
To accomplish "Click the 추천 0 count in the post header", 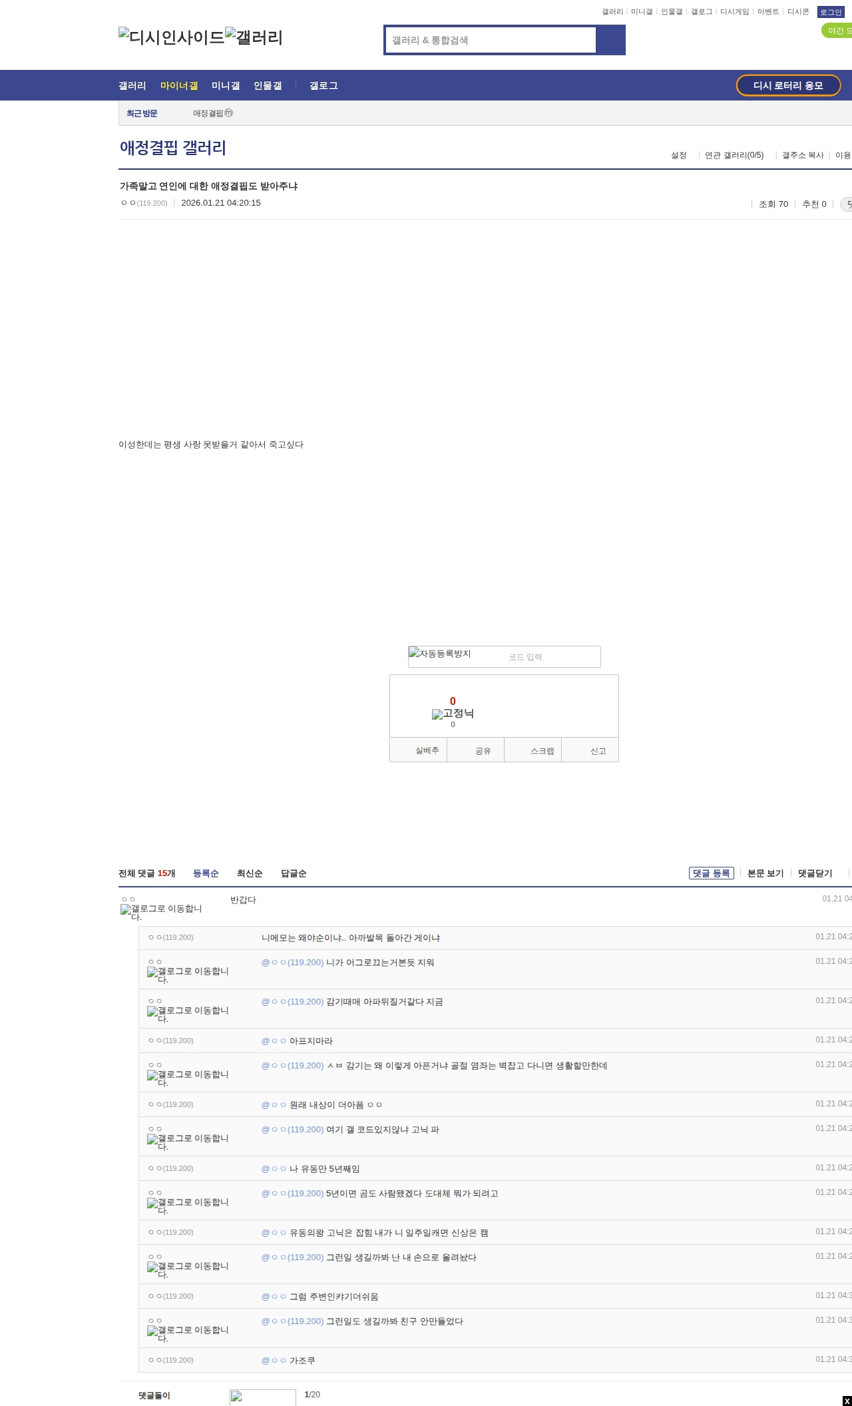I will pyautogui.click(x=814, y=204).
